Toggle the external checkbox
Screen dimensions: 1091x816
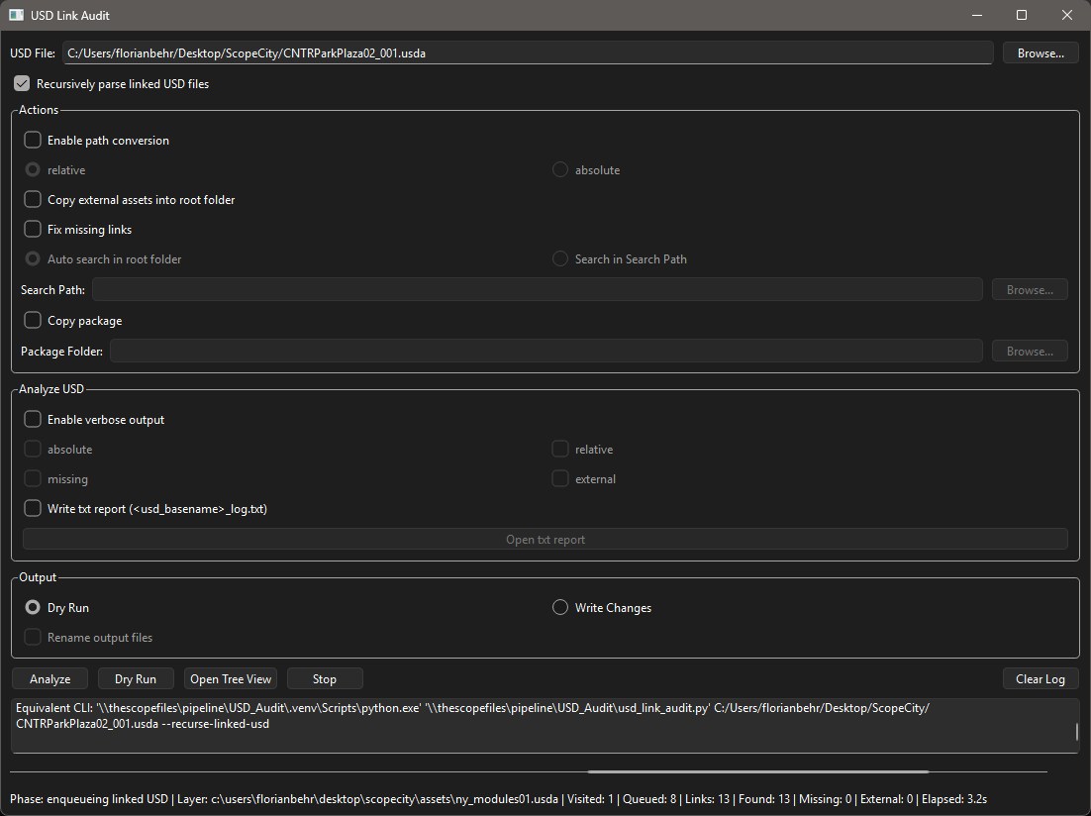[560, 479]
